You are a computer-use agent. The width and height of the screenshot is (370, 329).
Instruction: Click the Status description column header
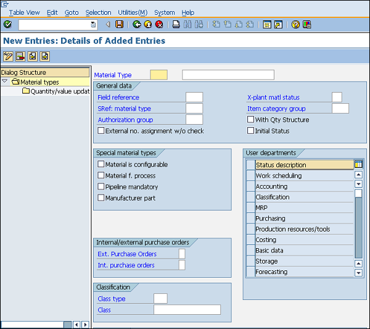(305, 165)
